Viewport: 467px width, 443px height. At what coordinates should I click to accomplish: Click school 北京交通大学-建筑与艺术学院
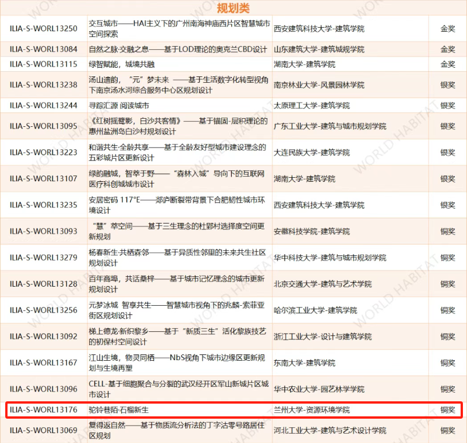[323, 284]
